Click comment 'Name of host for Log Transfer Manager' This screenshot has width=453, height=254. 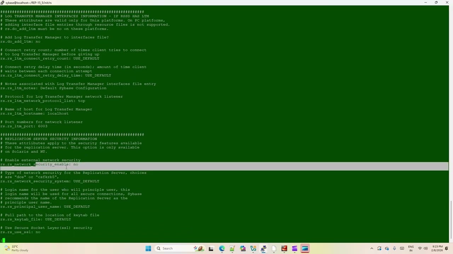tap(48, 109)
